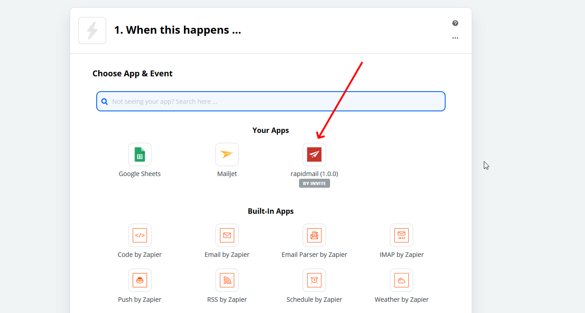The width and height of the screenshot is (585, 313).
Task: Click the "Weather by Zapier" label
Action: coord(402,300)
